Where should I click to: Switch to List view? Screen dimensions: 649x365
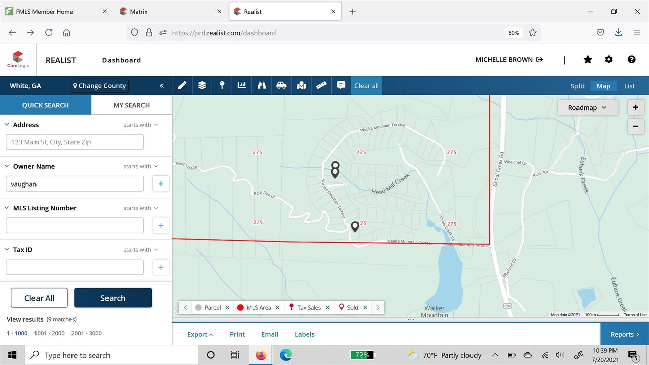629,86
